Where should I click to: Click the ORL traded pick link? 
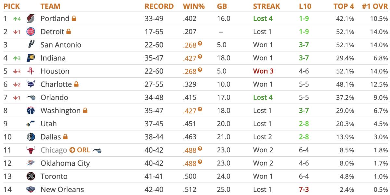tap(84, 150)
